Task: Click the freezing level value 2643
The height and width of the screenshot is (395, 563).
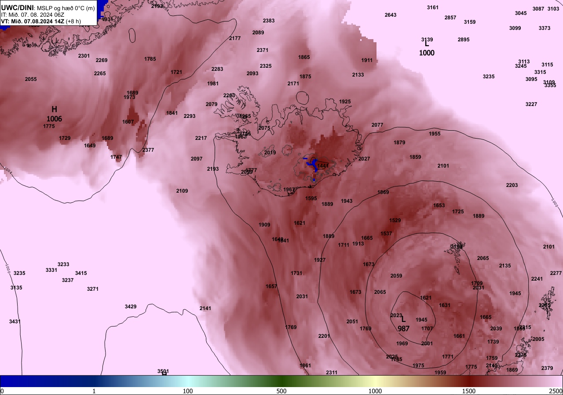Action: (x=391, y=15)
